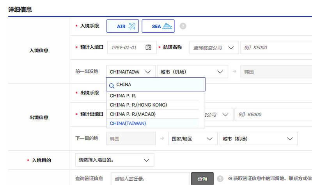The height and width of the screenshot is (185, 312).
Task: Open the departure 城市（机场） dropdown
Action: pos(192,72)
